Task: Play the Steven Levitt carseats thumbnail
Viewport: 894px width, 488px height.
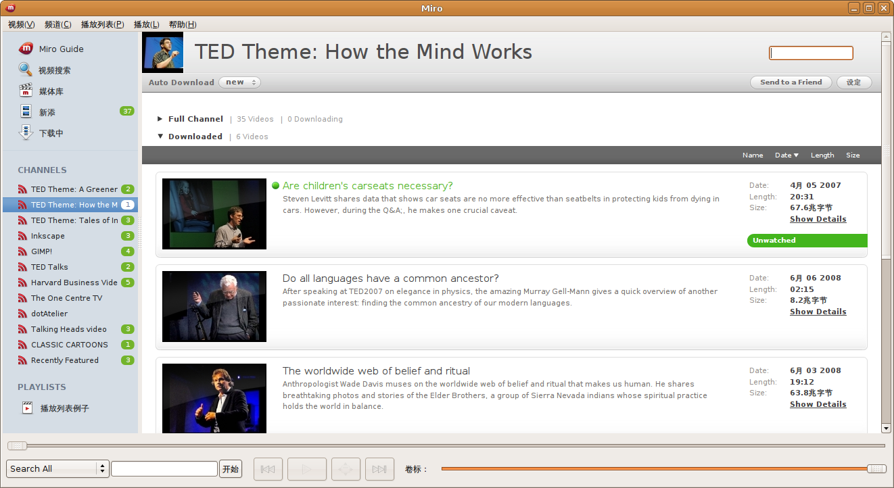Action: click(x=214, y=214)
